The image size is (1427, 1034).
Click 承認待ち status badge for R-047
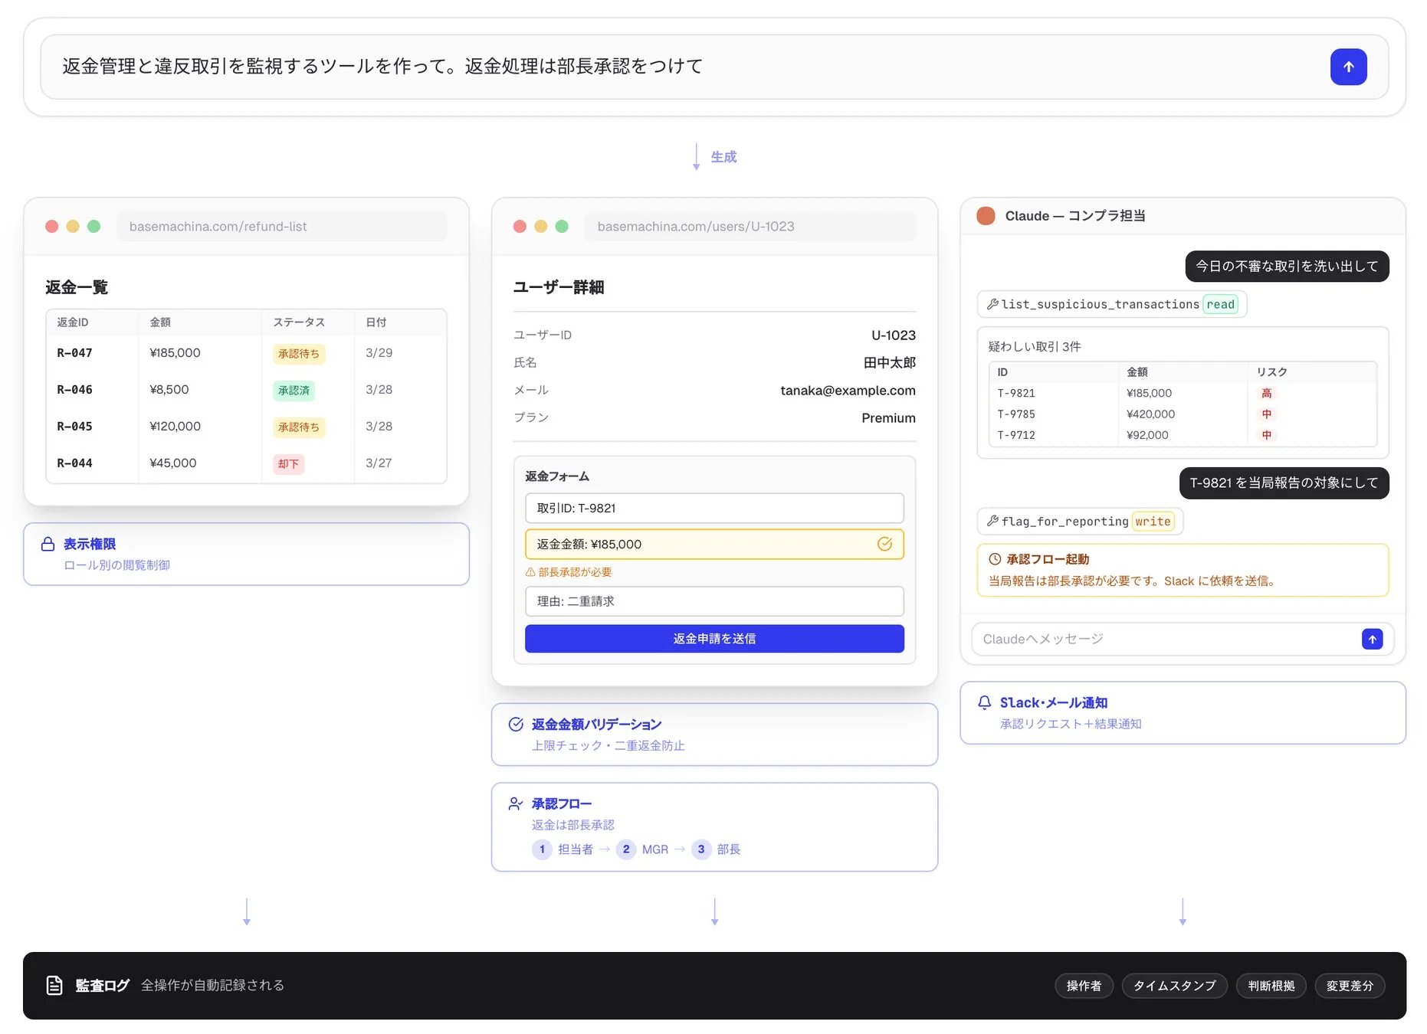pos(299,353)
